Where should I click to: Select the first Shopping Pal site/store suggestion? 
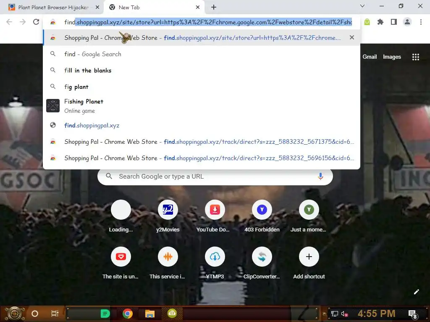(x=202, y=37)
